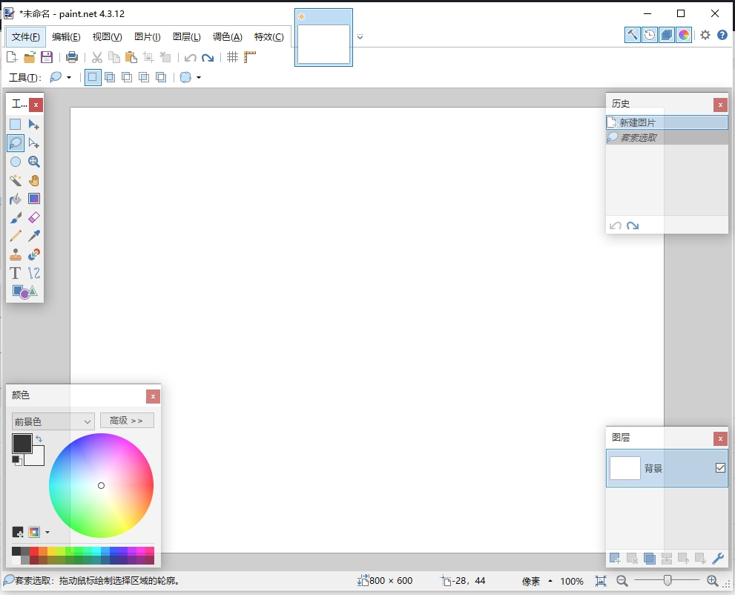Image resolution: width=735 pixels, height=595 pixels.
Task: Select the Gradient tool
Action: [x=34, y=199]
